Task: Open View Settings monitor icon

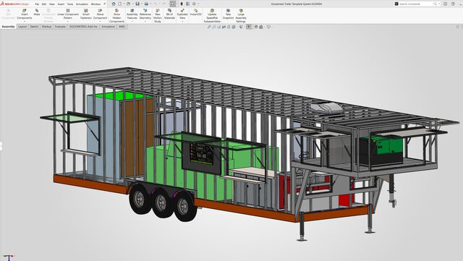Action: click(268, 27)
